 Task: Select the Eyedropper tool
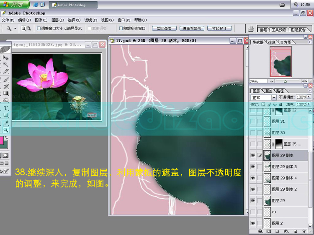(5, 123)
